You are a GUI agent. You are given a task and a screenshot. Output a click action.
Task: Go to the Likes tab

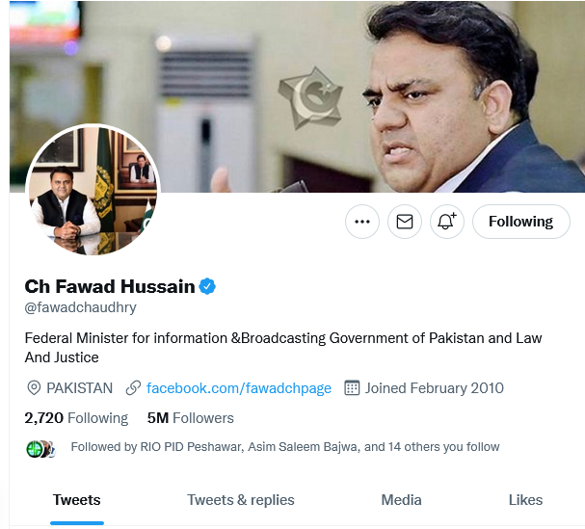(x=525, y=500)
